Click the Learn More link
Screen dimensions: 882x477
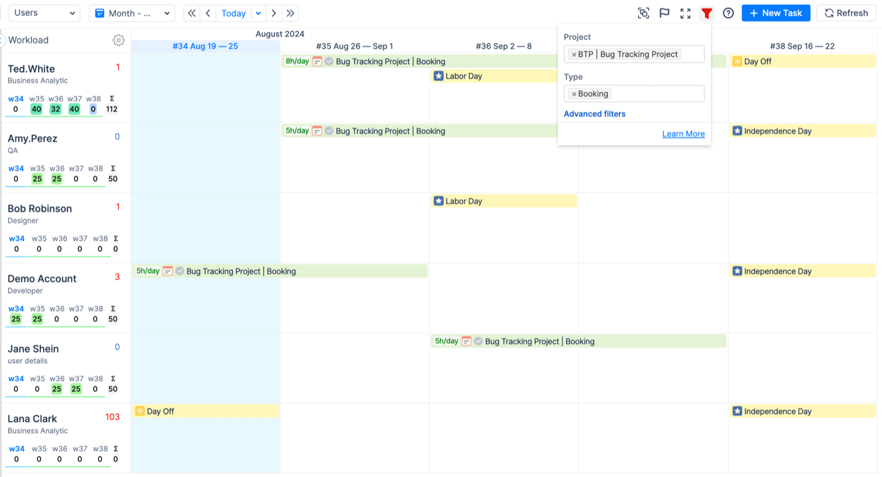(x=683, y=134)
